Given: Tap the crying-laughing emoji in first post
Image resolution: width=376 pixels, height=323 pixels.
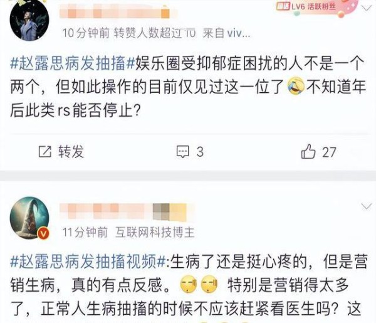Looking at the screenshot, I should [296, 86].
